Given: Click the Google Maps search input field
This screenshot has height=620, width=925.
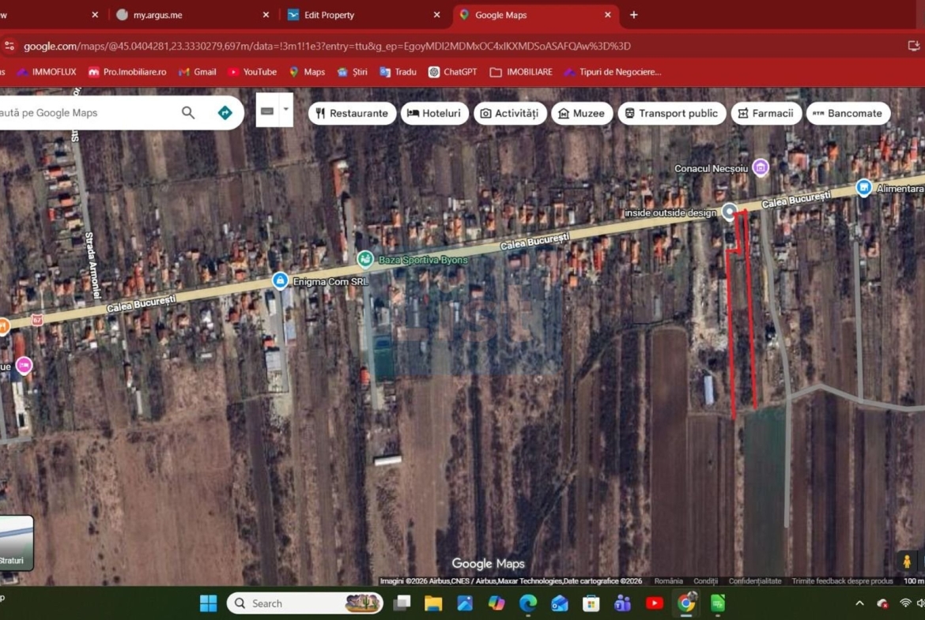Looking at the screenshot, I should pyautogui.click(x=87, y=113).
